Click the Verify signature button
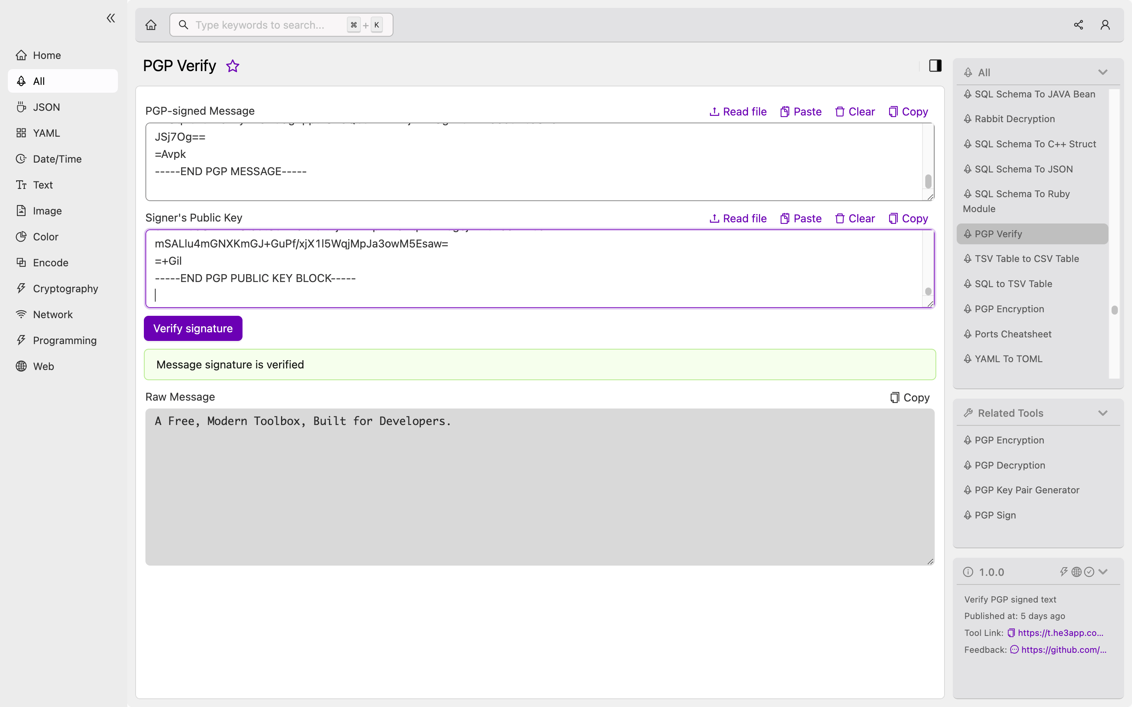This screenshot has height=707, width=1132. point(193,328)
